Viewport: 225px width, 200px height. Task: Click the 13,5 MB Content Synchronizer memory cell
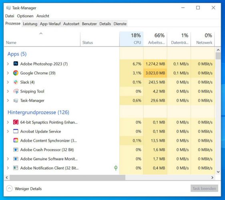point(155,140)
